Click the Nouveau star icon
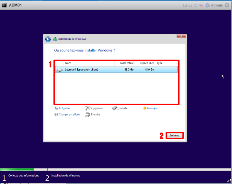The width and height of the screenshot is (232, 184). 145,108
